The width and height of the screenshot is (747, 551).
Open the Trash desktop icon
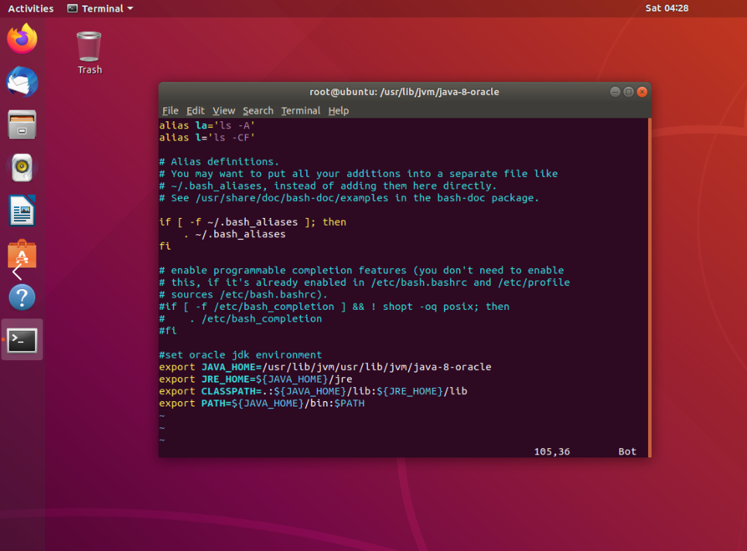[90, 52]
